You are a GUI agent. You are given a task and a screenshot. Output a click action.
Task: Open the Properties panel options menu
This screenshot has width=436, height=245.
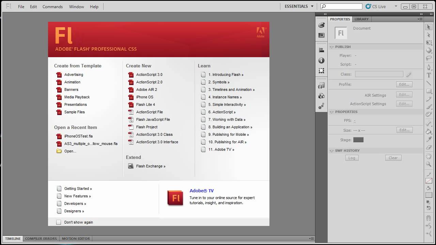420,19
